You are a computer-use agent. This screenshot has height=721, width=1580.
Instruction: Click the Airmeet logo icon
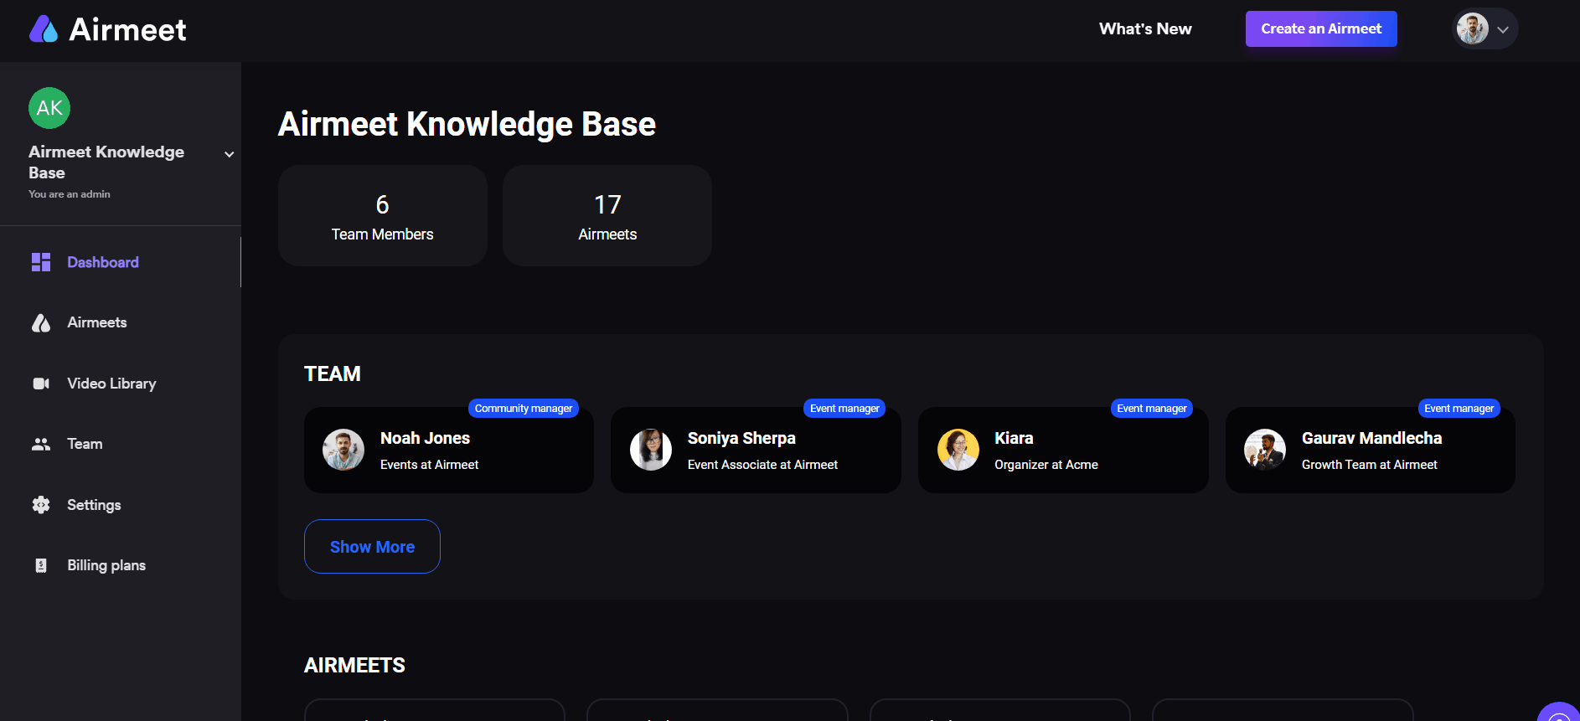[x=44, y=29]
